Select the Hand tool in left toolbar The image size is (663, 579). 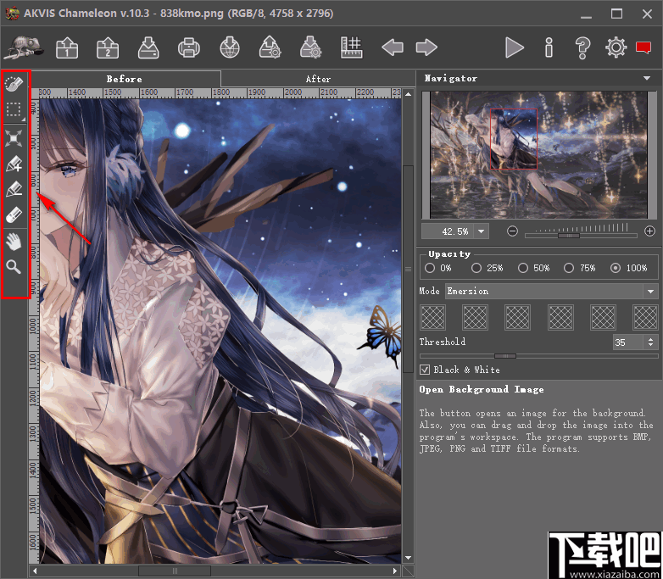(14, 242)
